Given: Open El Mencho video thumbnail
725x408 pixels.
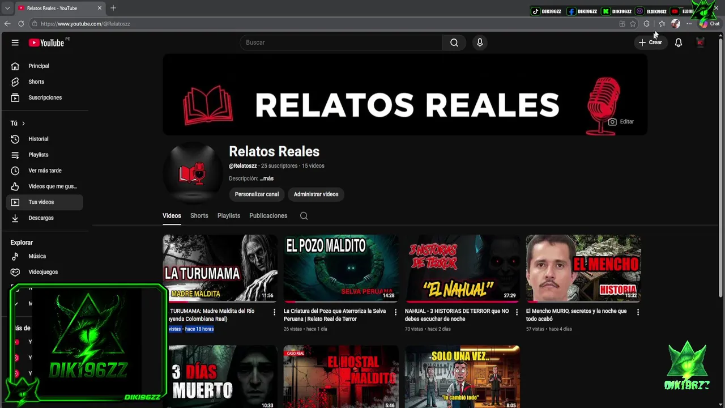Looking at the screenshot, I should (x=583, y=268).
